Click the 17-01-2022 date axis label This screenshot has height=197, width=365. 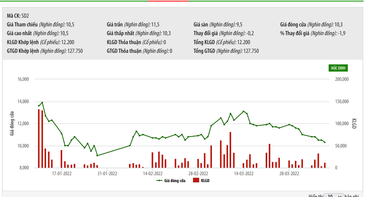[x=62, y=173]
